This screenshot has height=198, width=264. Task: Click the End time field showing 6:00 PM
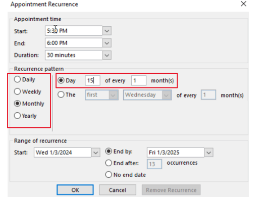[74, 43]
